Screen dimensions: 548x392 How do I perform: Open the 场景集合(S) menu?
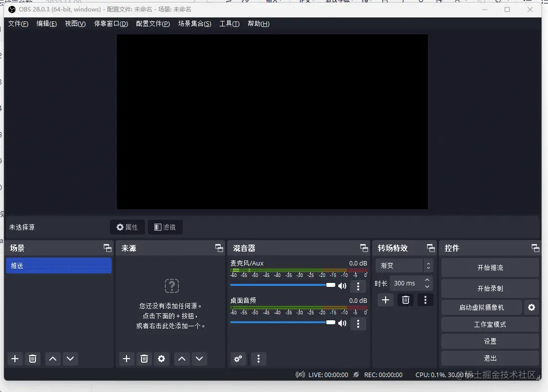click(195, 24)
